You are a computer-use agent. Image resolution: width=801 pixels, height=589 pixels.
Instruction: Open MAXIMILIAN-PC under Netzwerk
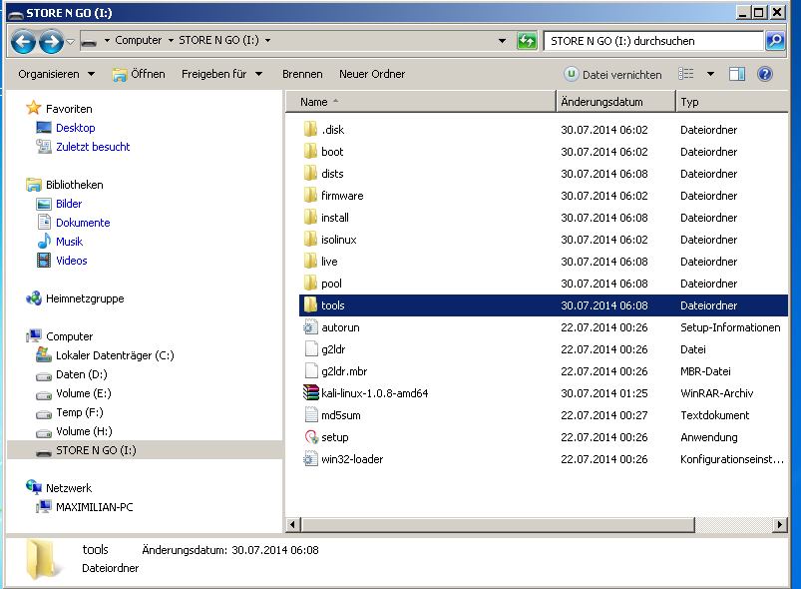click(95, 507)
